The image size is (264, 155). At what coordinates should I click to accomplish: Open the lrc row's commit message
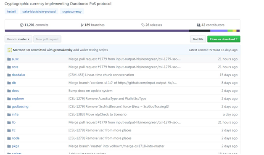point(100,130)
